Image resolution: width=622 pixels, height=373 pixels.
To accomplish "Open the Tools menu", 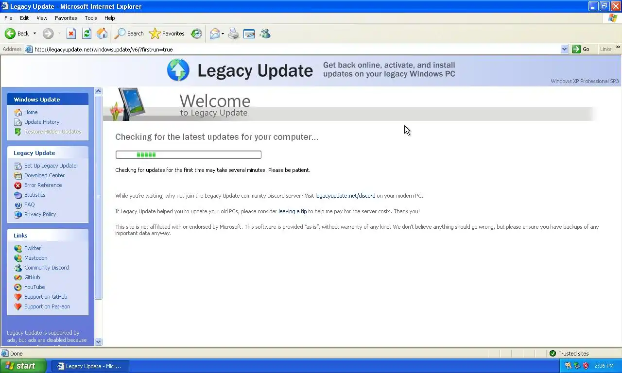I will point(91,18).
